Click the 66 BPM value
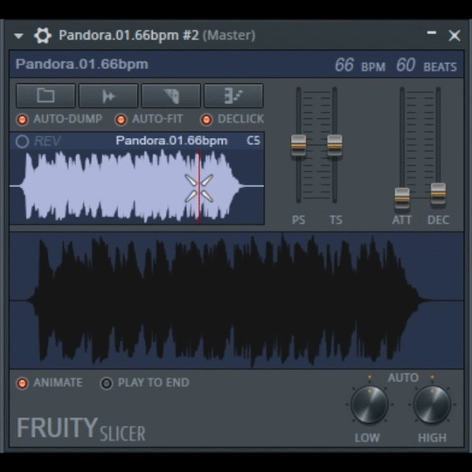 [344, 65]
